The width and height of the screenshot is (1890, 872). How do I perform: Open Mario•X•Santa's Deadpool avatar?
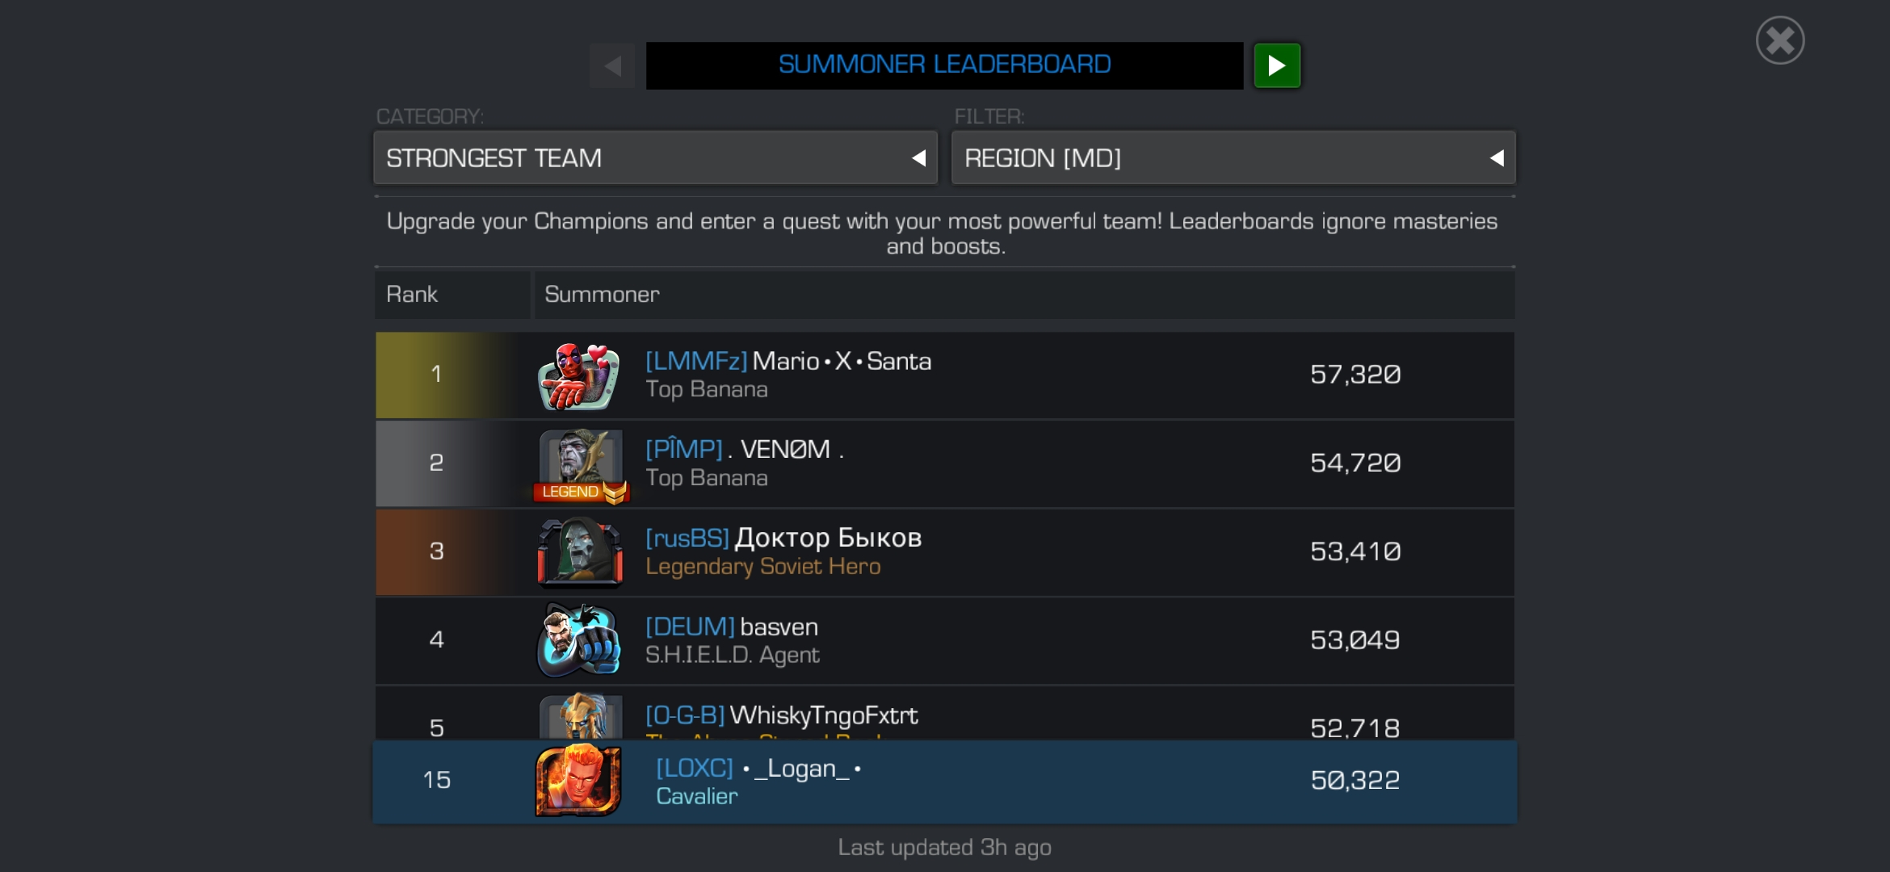click(579, 375)
